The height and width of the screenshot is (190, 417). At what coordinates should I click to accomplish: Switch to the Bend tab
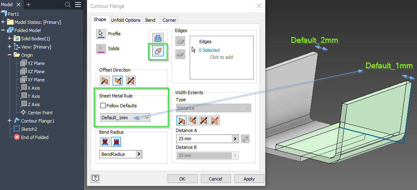tap(150, 20)
